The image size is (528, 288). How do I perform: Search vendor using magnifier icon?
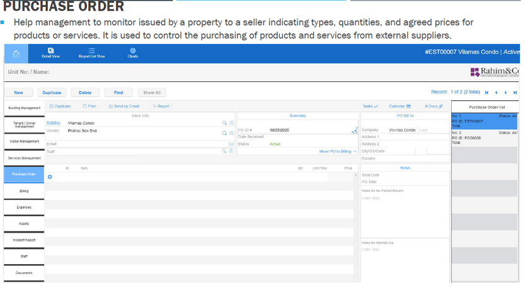pyautogui.click(x=224, y=133)
